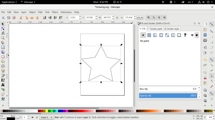Select the Node editing tool

point(3,29)
